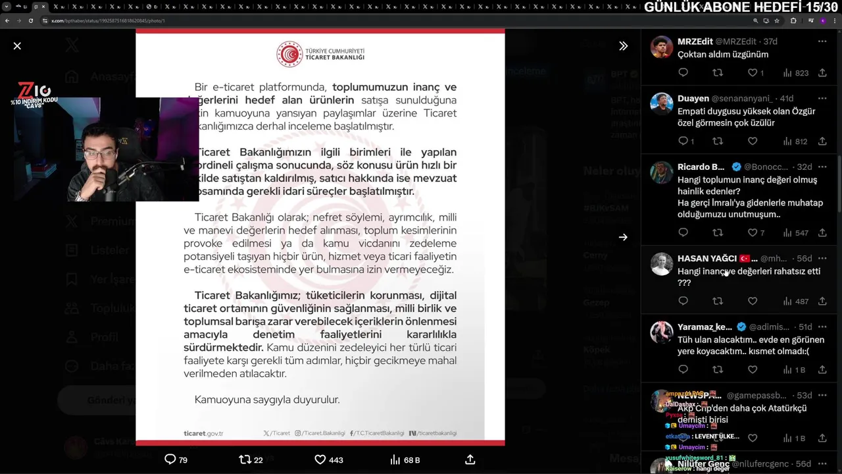Like Yaramaz_ke's reply
The width and height of the screenshot is (842, 474).
click(753, 369)
